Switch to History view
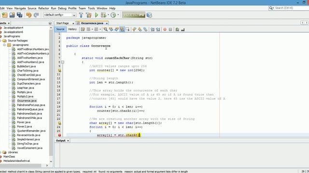Viewport: 309px width, 173px height. click(x=72, y=29)
